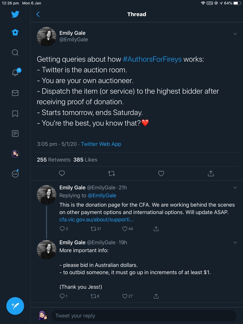Image resolution: width=243 pixels, height=324 pixels.
Task: Go back using the thread back arrow
Action: (x=38, y=14)
